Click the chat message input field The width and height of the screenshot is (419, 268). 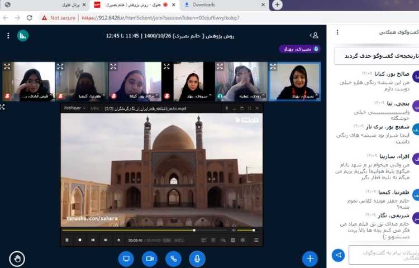coord(384,255)
